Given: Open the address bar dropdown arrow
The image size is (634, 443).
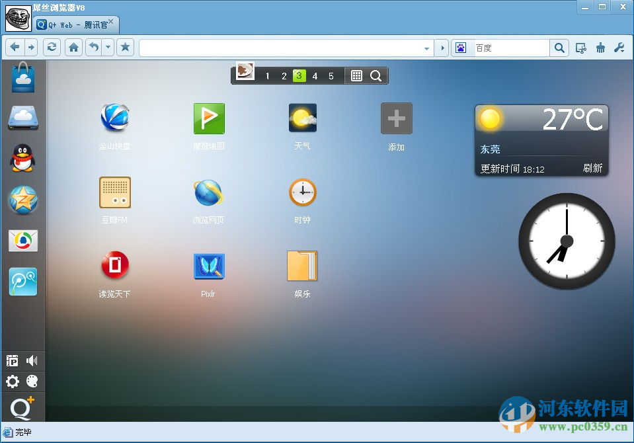Looking at the screenshot, I should 427,47.
